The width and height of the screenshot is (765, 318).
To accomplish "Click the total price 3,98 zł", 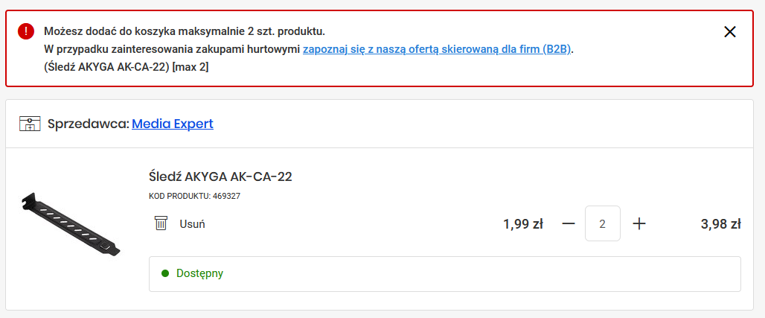I will pyautogui.click(x=720, y=223).
